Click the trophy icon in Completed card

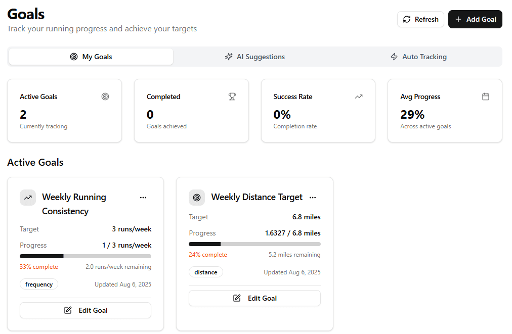coord(232,97)
